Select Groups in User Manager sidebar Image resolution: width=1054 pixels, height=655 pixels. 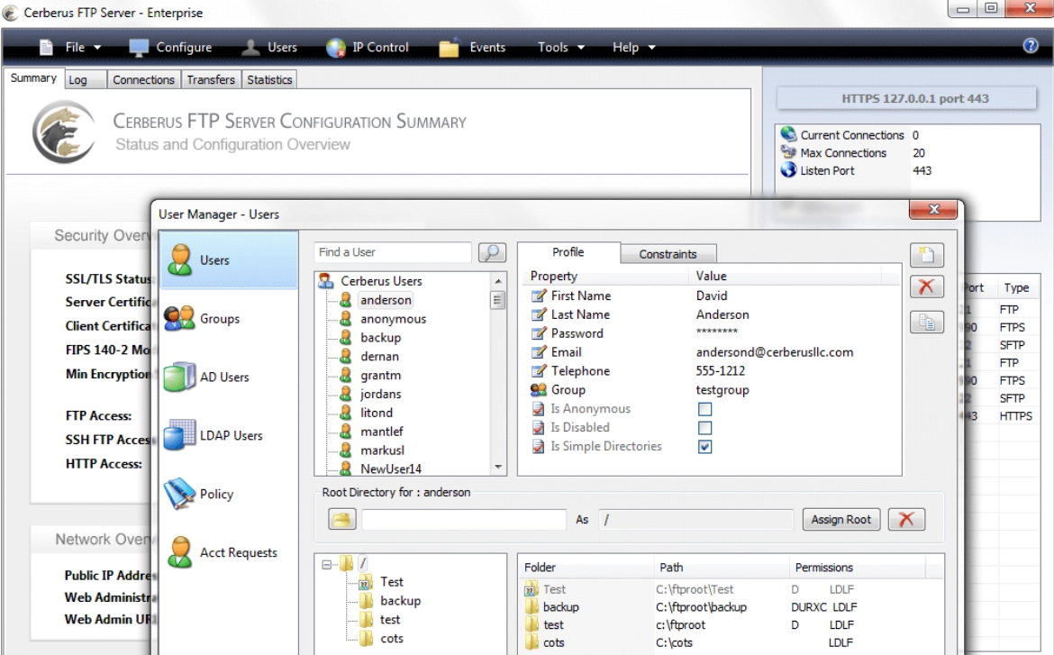(220, 319)
